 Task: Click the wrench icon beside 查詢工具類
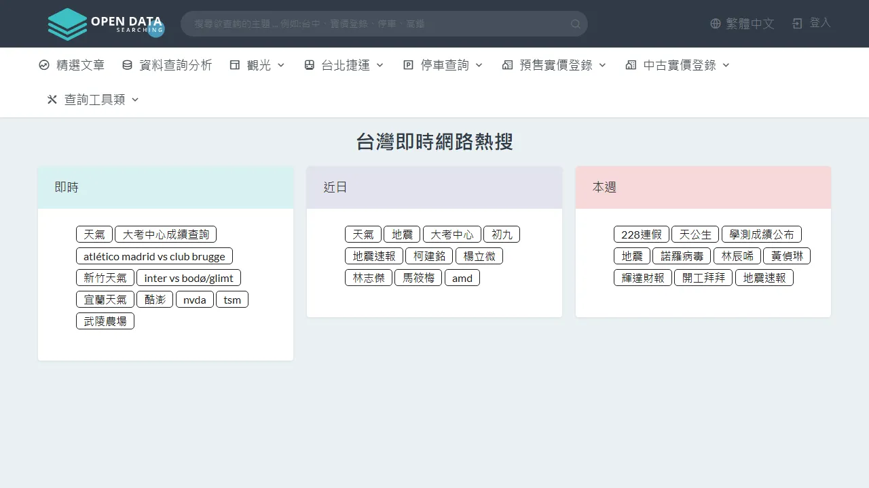(x=52, y=99)
